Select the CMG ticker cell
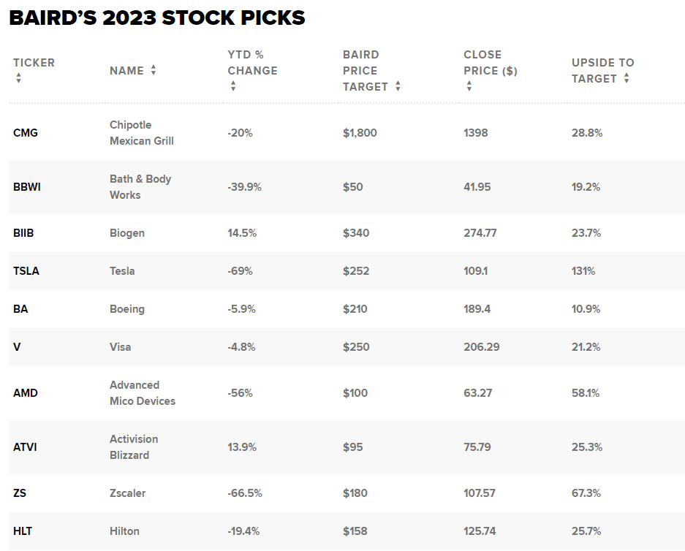 pyautogui.click(x=26, y=133)
